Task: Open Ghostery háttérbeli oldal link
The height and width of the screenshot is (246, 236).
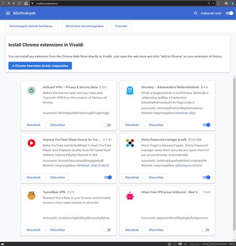Action: (185, 113)
